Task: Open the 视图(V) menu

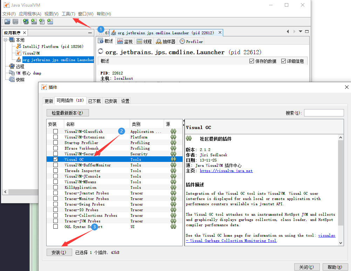Action: point(51,14)
